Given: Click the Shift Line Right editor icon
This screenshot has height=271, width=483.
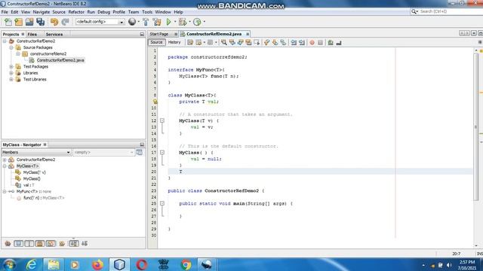Looking at the screenshot, I should tap(302, 43).
